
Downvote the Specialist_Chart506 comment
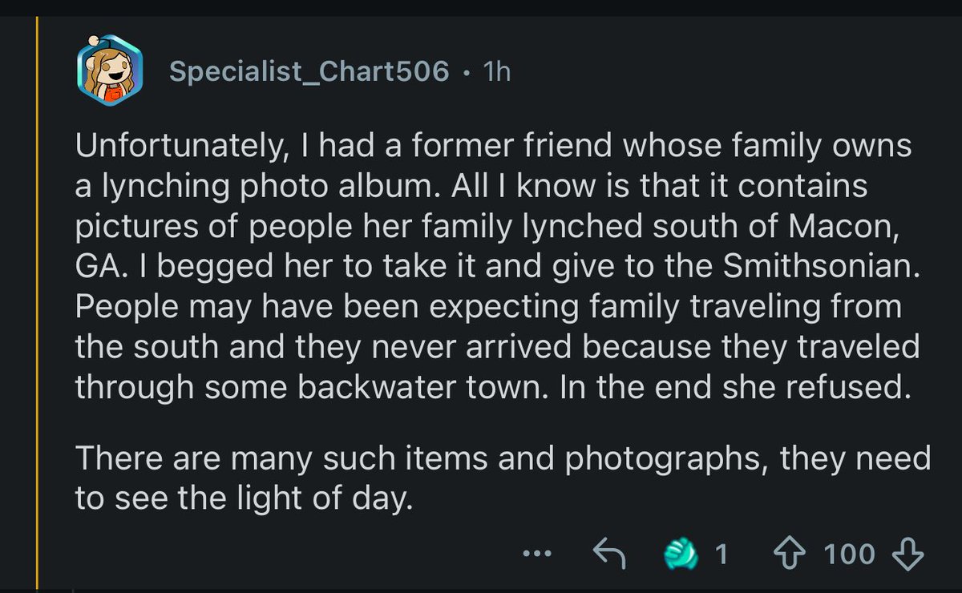(912, 553)
